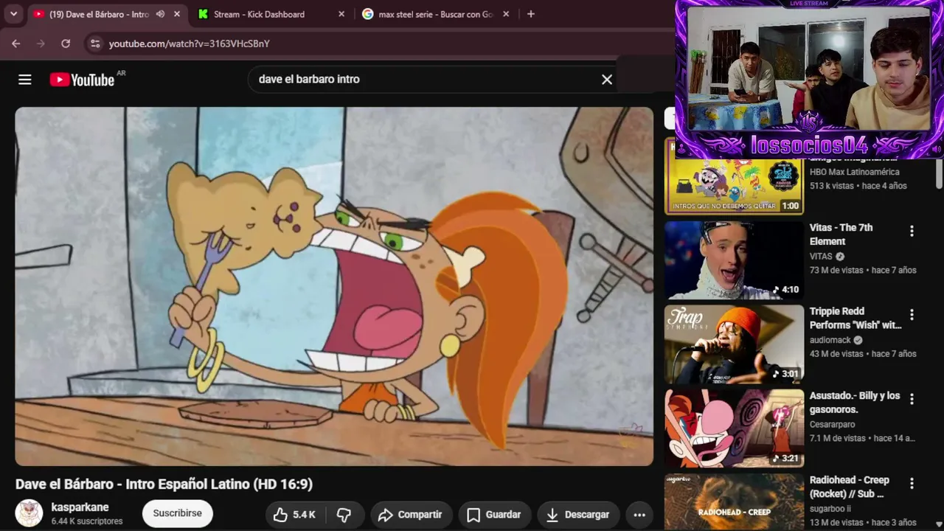Screen dimensions: 944x531
Task: Click the 'VITAS' channel name
Action: coord(821,256)
